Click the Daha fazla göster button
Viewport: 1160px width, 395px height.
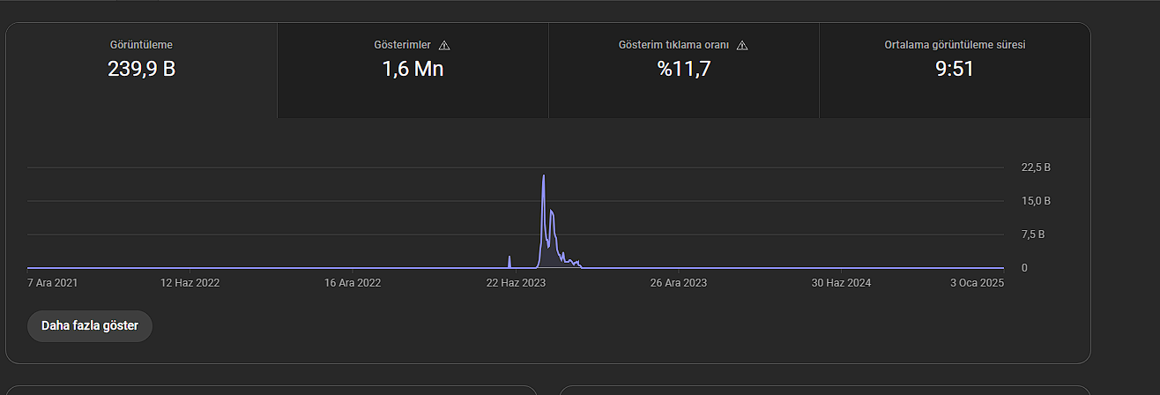point(90,325)
